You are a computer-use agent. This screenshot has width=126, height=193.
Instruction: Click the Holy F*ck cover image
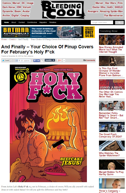click(x=48, y=123)
